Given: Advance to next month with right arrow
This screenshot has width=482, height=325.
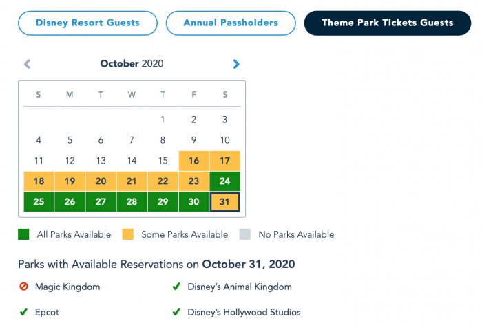Looking at the screenshot, I should coord(236,64).
